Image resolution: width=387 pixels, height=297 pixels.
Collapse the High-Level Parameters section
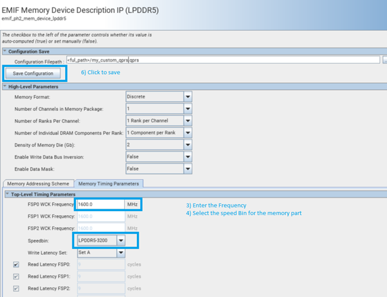5,87
